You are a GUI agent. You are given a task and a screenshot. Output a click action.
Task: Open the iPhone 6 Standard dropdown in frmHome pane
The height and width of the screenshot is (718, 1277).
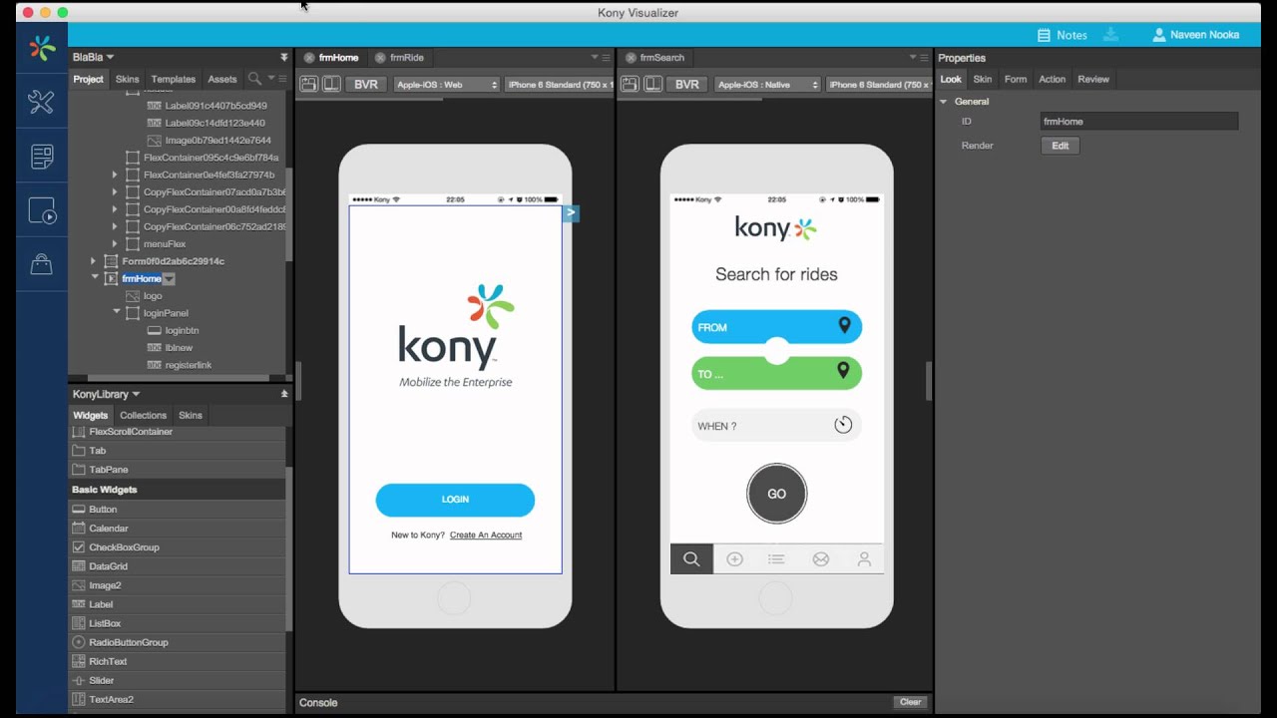tap(559, 85)
